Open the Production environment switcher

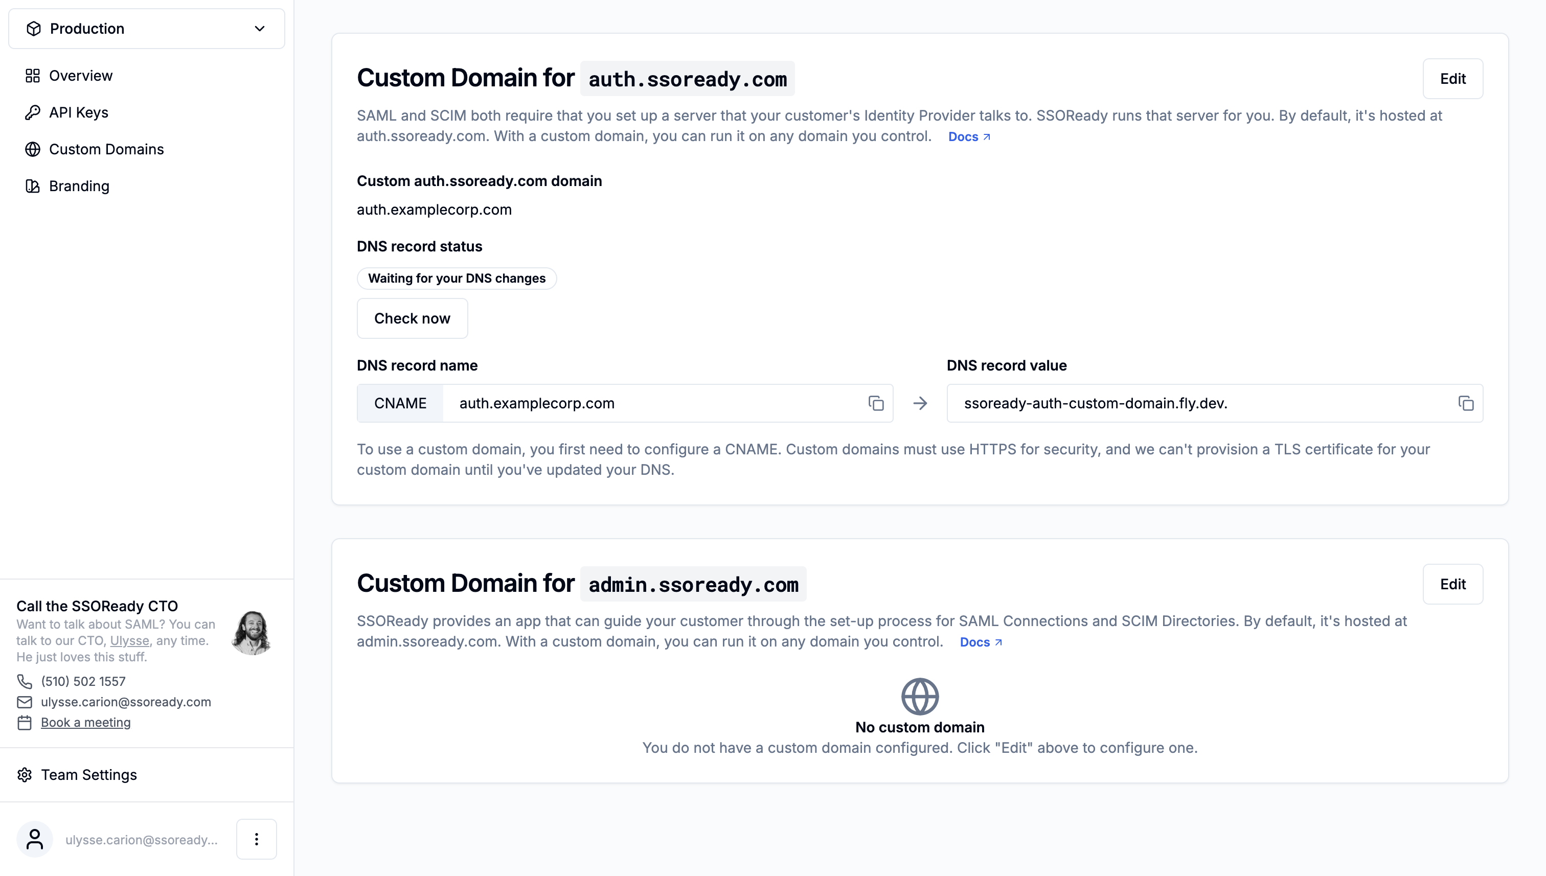(x=146, y=28)
